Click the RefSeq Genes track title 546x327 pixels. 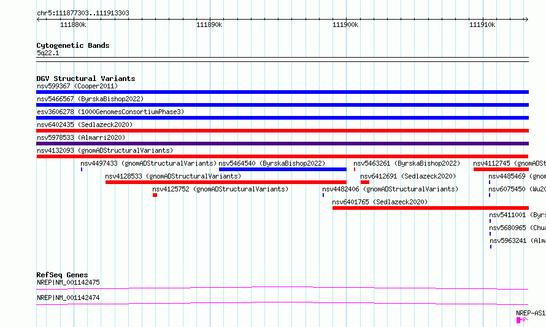coord(62,275)
